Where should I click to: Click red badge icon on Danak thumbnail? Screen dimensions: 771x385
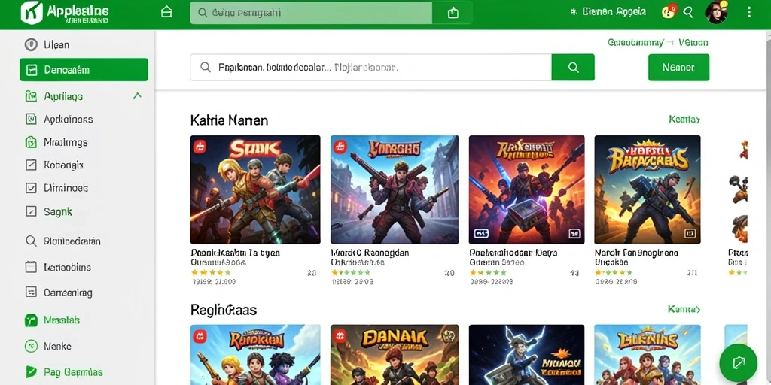pyautogui.click(x=340, y=335)
